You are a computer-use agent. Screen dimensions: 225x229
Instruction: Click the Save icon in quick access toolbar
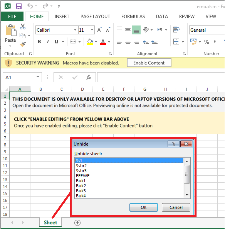click(x=19, y=6)
